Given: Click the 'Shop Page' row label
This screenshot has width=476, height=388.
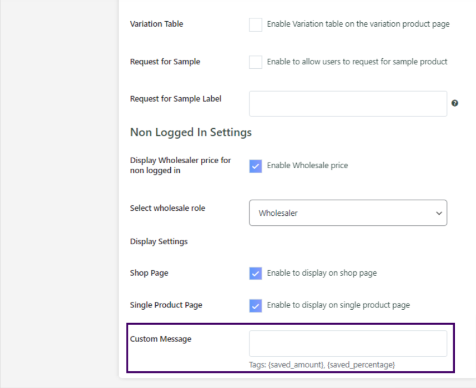Looking at the screenshot, I should point(149,273).
